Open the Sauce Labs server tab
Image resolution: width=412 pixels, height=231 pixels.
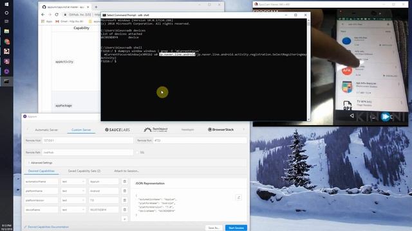pos(117,130)
